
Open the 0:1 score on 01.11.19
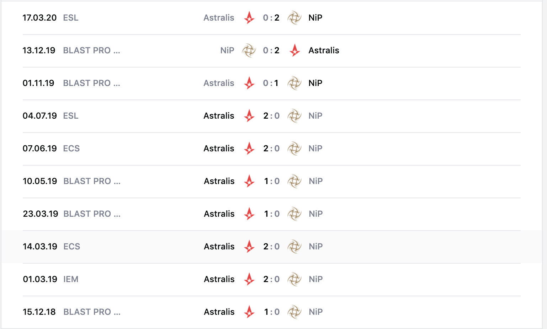tap(271, 83)
